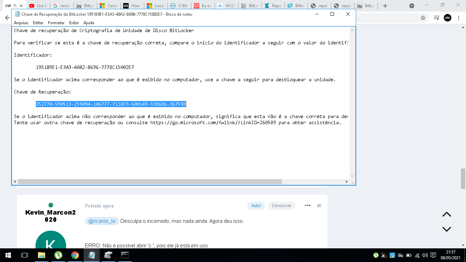Click the identifier 1951B9E1-E3A3-40A2-B696-7778C15002E7

click(85, 67)
